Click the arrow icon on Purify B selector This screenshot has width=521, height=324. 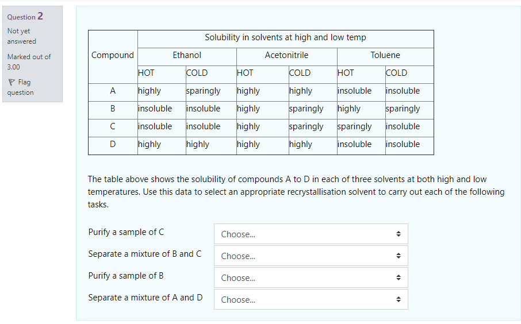click(399, 278)
